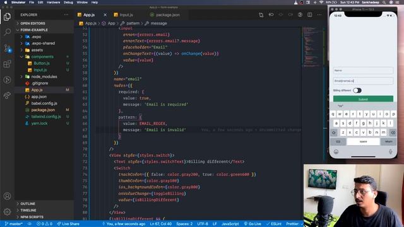This screenshot has width=404, height=227.
Task: Click UTF-8 encoding in status bar
Action: pyautogui.click(x=203, y=224)
